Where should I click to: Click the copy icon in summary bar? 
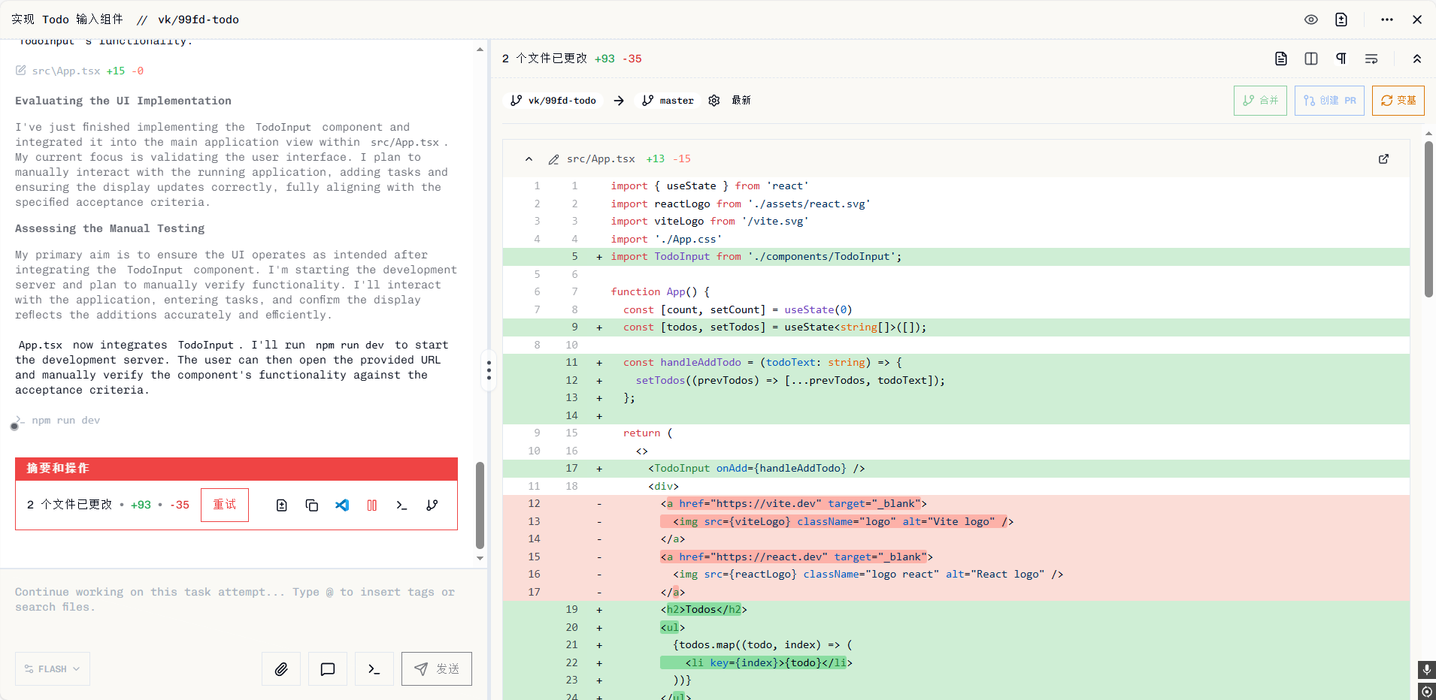point(312,505)
